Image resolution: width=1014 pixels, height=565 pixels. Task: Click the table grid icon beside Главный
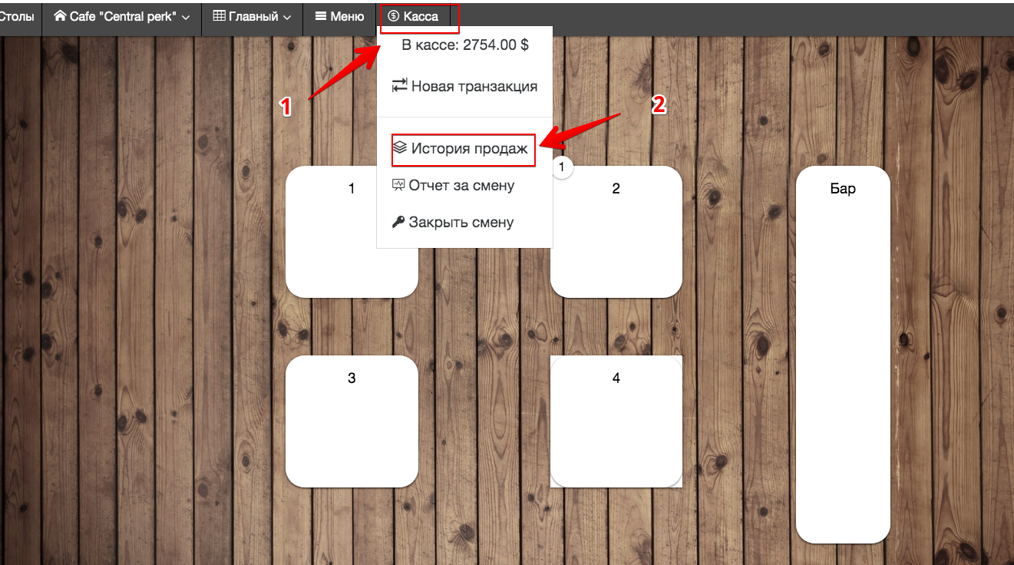[x=220, y=16]
